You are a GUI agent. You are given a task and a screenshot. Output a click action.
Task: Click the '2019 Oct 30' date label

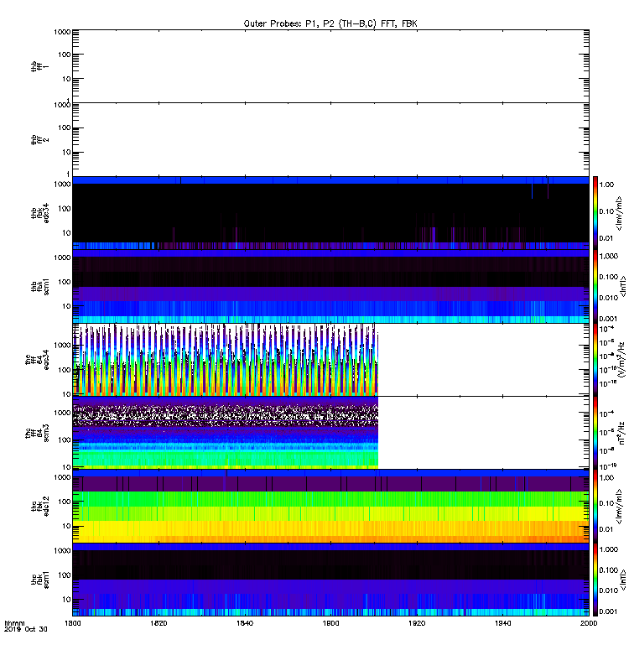click(26, 629)
